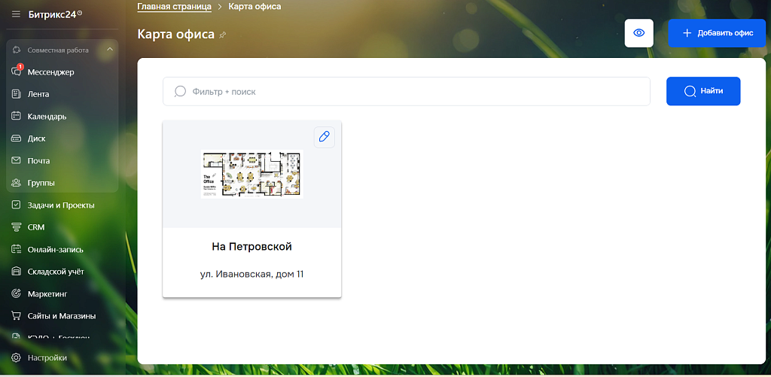Open the hamburger menu next to Битрикс24
Image resolution: width=771 pixels, height=377 pixels.
click(16, 14)
